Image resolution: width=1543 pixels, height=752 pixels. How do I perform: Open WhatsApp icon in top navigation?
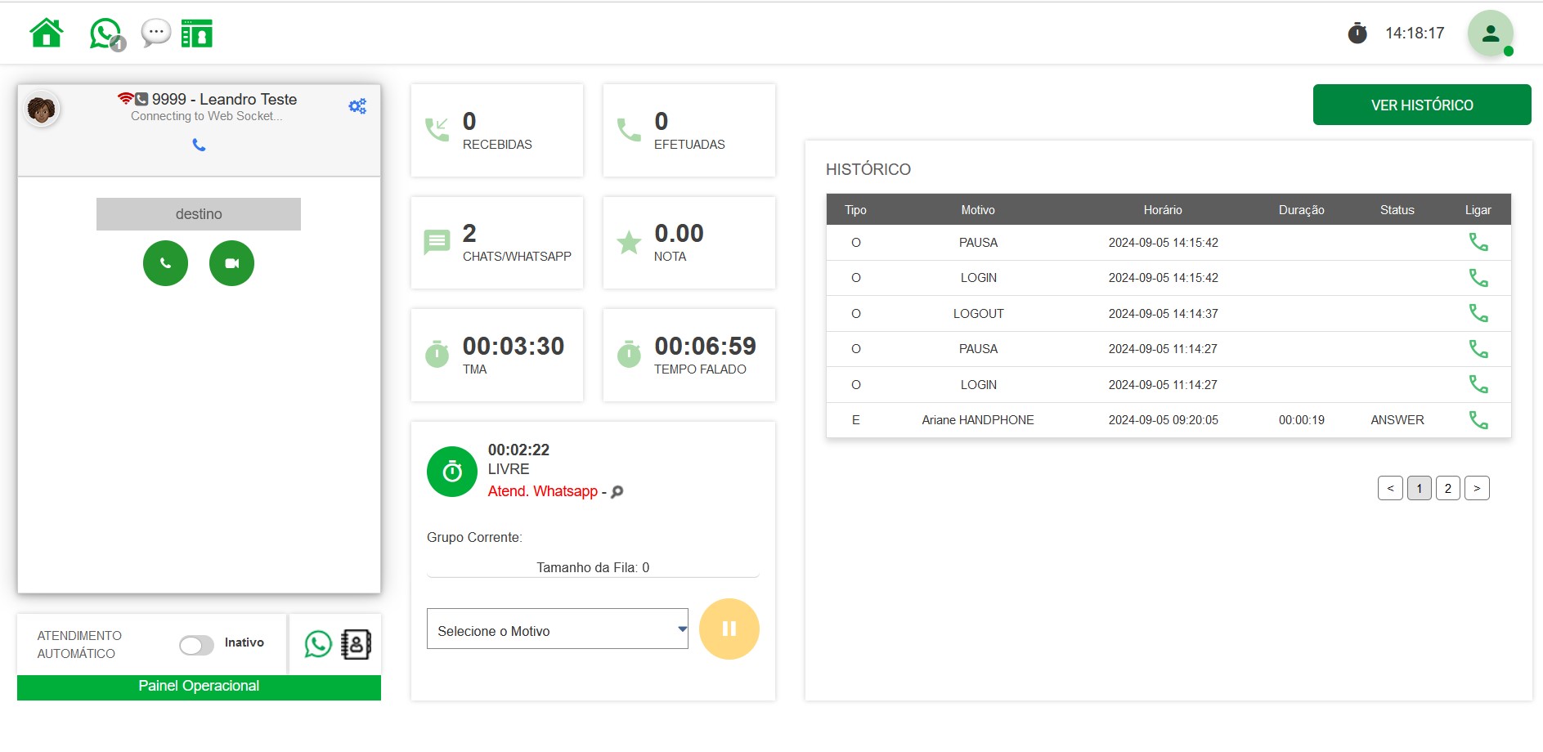pyautogui.click(x=105, y=34)
